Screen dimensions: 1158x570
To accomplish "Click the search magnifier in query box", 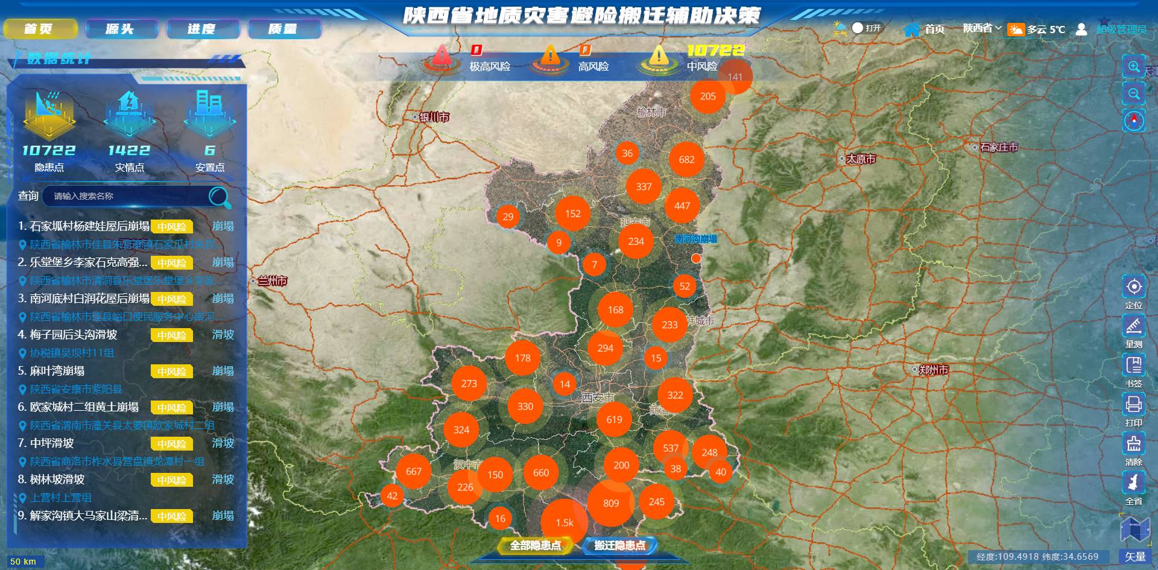I will click(218, 197).
